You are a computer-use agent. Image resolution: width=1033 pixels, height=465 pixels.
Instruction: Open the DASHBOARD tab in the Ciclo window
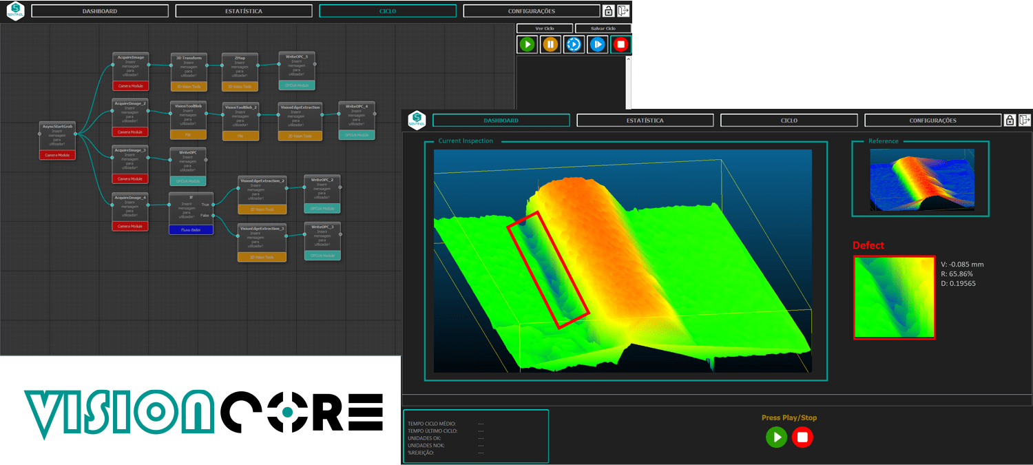100,11
